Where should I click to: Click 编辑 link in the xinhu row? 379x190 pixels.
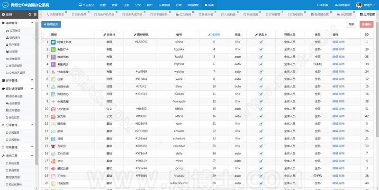coord(335,42)
